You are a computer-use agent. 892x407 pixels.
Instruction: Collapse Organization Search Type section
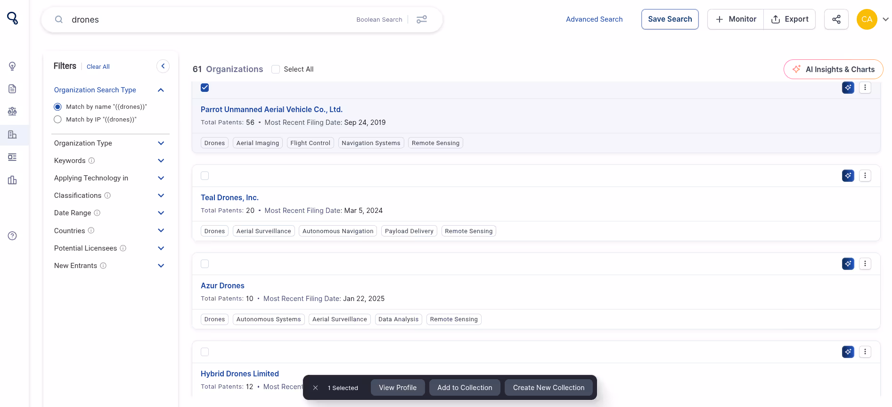tap(161, 90)
